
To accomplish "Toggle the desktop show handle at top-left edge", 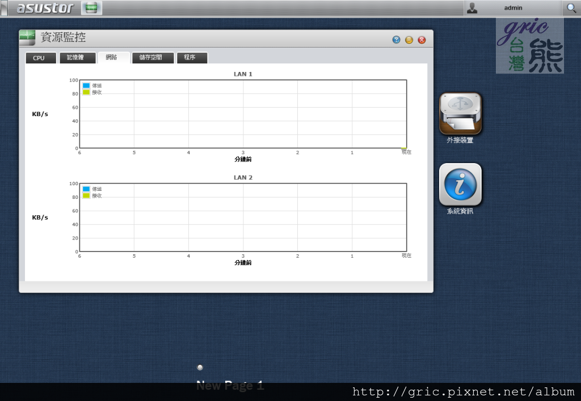I will click(4, 8).
